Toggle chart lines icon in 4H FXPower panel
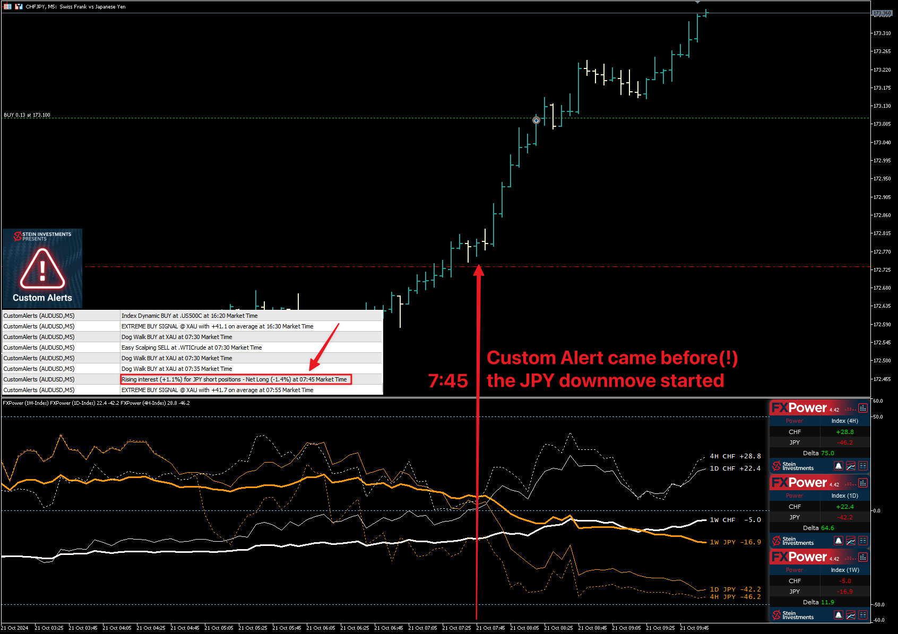 click(851, 466)
